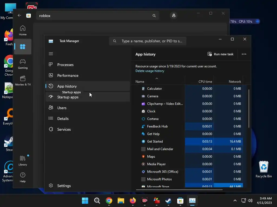Viewport: 277px width, 207px height.
Task: Click the Task Manager search field
Action: tap(148, 41)
